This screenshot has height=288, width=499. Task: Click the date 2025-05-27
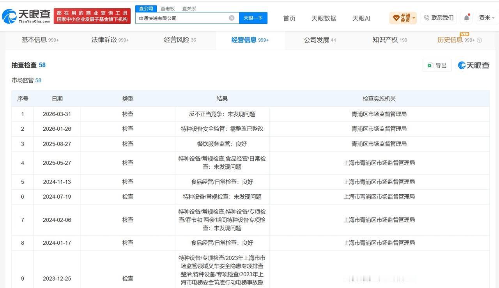tap(57, 163)
